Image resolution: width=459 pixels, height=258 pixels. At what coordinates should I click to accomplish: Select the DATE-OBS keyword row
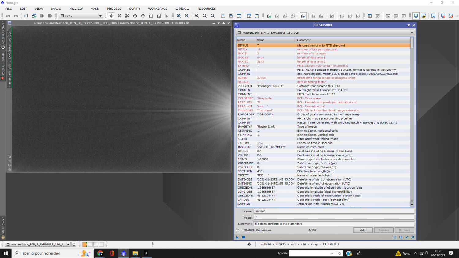tap(323, 180)
